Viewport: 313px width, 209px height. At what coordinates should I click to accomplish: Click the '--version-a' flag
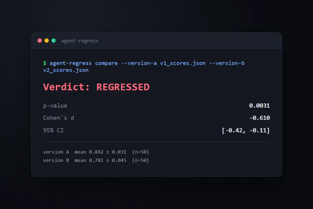coord(139,63)
